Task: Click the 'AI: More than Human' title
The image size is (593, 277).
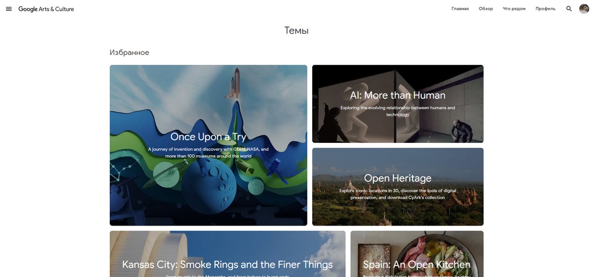Action: pyautogui.click(x=397, y=95)
